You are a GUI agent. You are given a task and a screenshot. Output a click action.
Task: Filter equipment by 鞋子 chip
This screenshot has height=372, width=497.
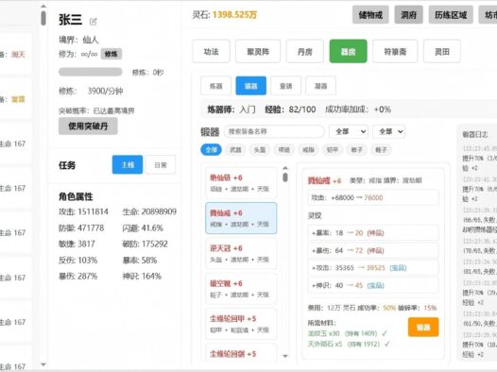click(381, 149)
